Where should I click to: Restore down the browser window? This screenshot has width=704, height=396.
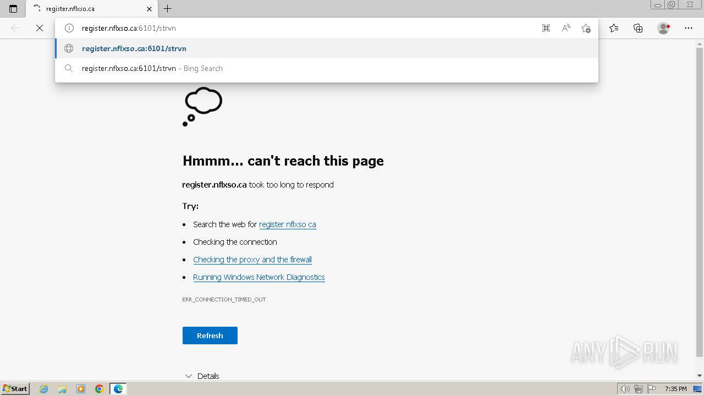pos(672,4)
